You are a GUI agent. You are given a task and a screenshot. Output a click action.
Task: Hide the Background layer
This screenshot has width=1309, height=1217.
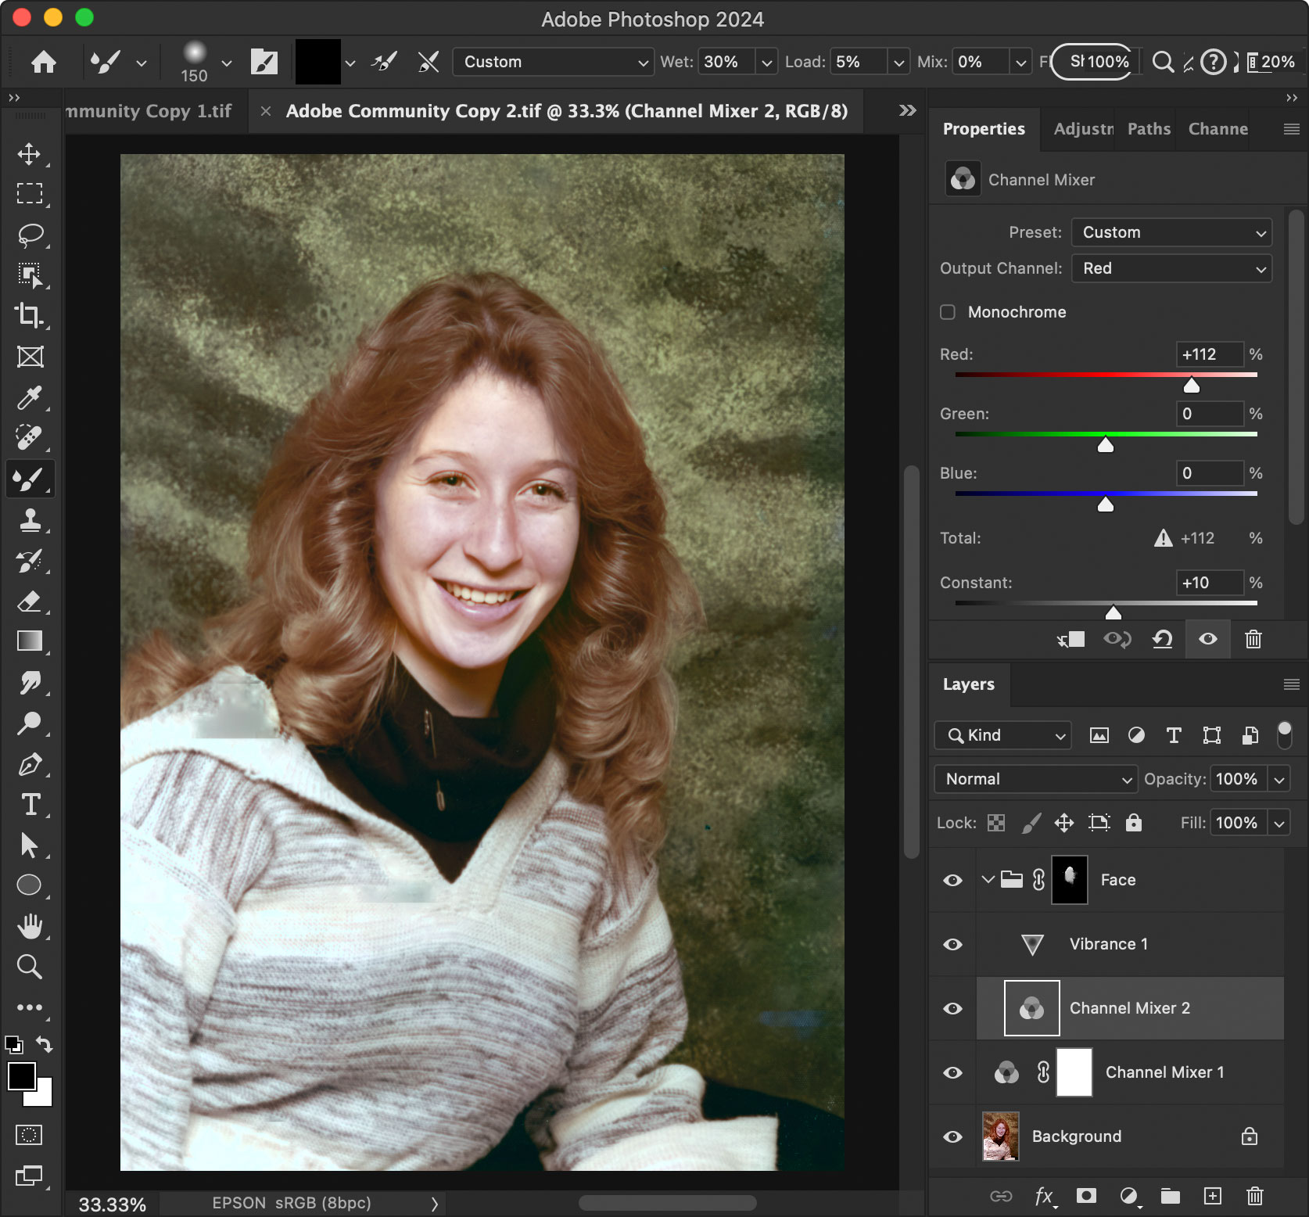952,1136
